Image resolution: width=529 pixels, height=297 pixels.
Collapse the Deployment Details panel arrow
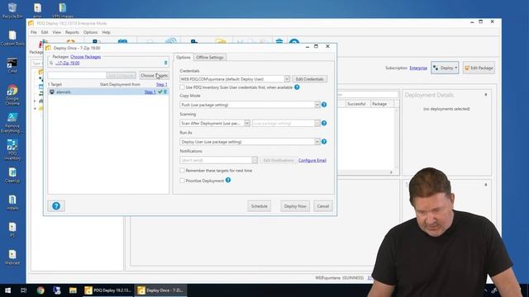click(486, 95)
